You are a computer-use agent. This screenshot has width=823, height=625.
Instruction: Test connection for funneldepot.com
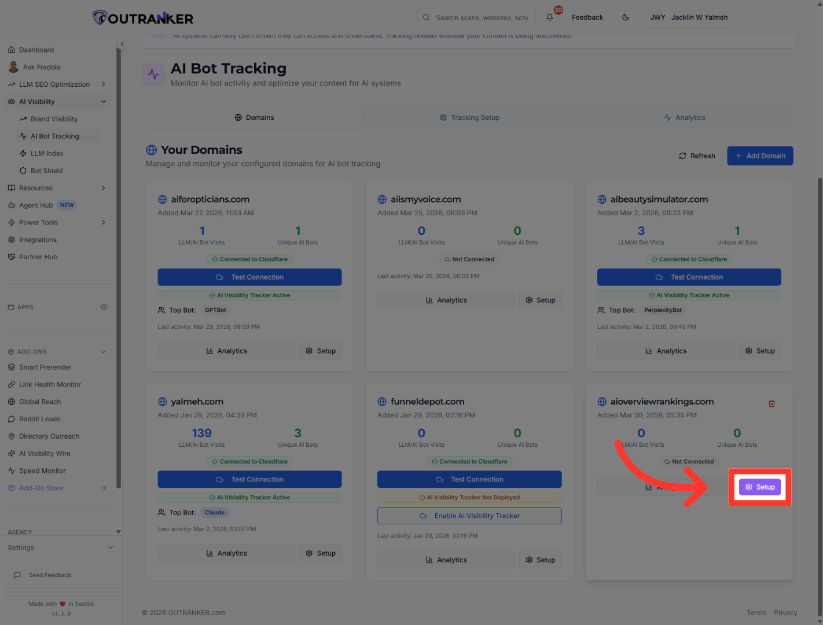point(469,479)
